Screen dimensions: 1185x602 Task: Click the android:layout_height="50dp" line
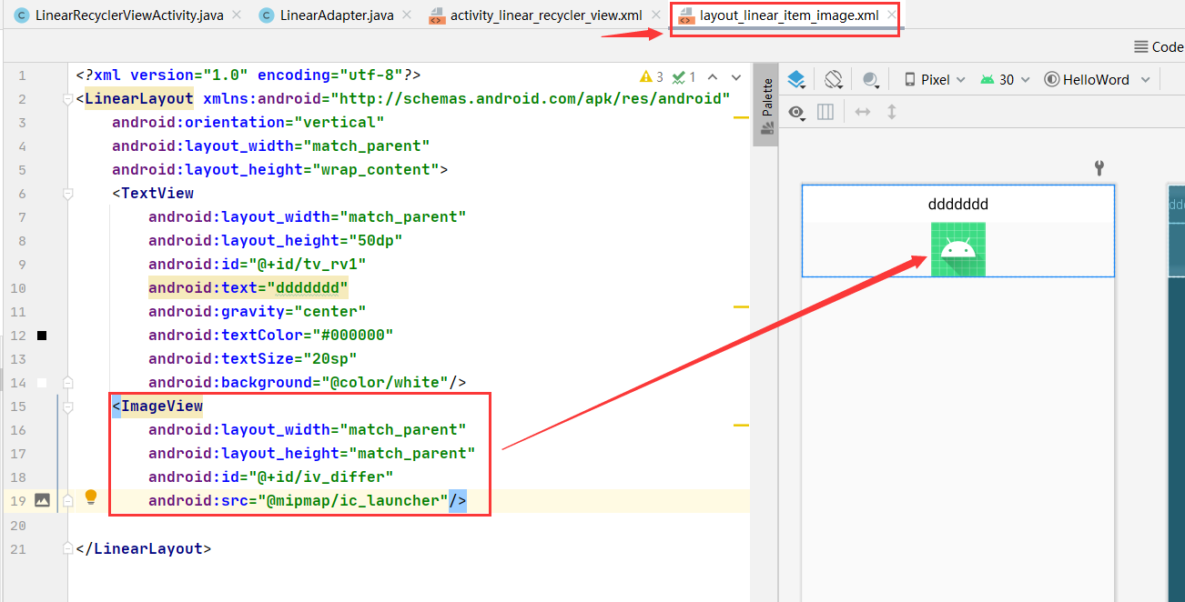coord(276,241)
